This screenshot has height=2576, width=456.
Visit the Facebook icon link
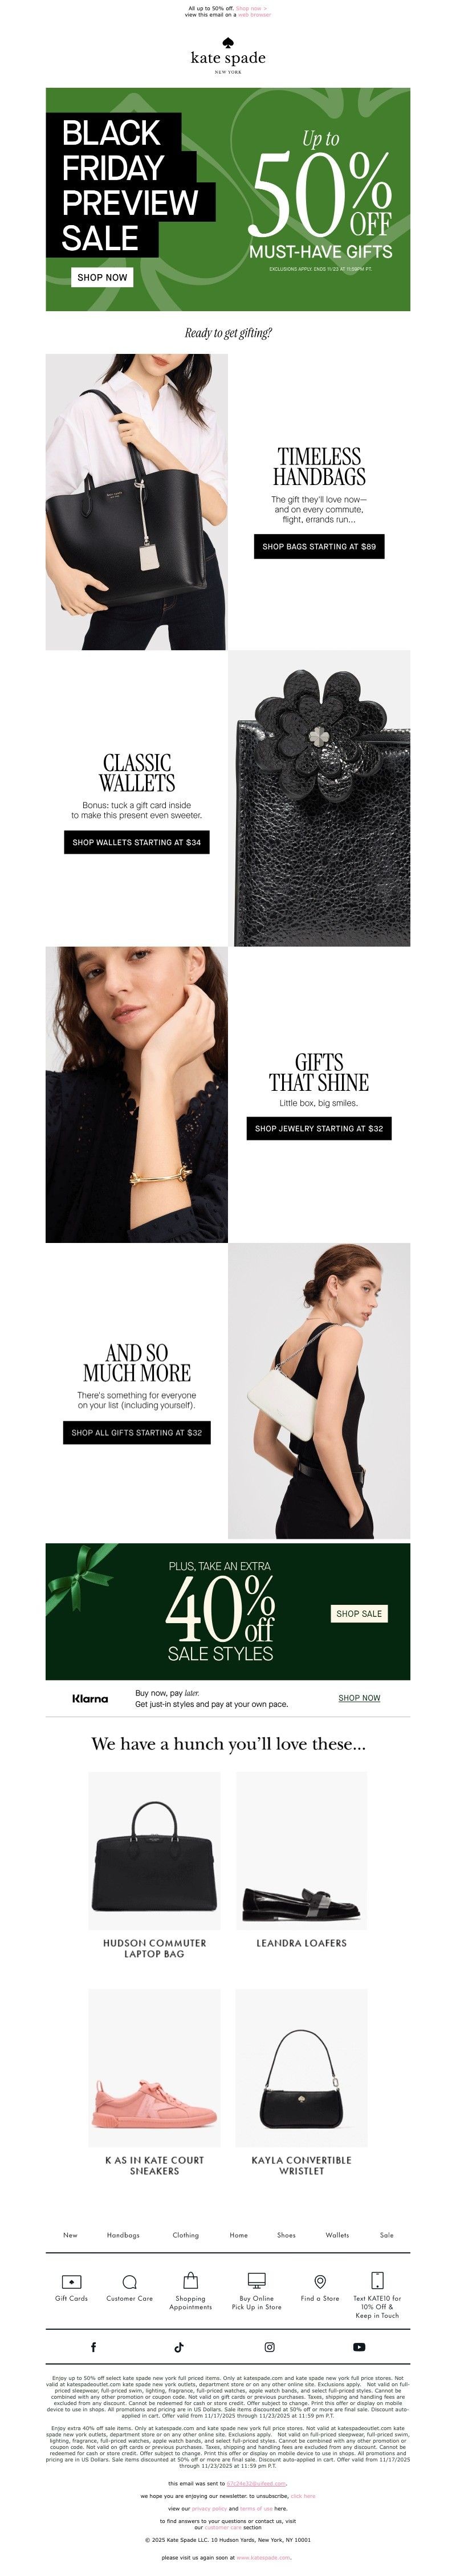(x=93, y=2347)
